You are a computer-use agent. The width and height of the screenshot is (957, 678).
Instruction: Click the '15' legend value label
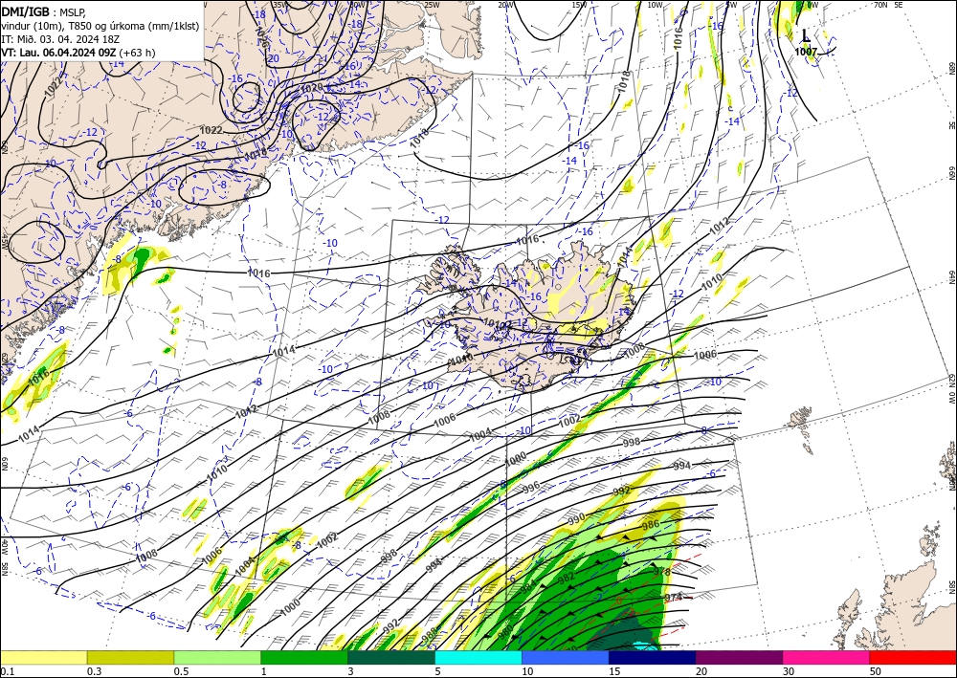(614, 671)
